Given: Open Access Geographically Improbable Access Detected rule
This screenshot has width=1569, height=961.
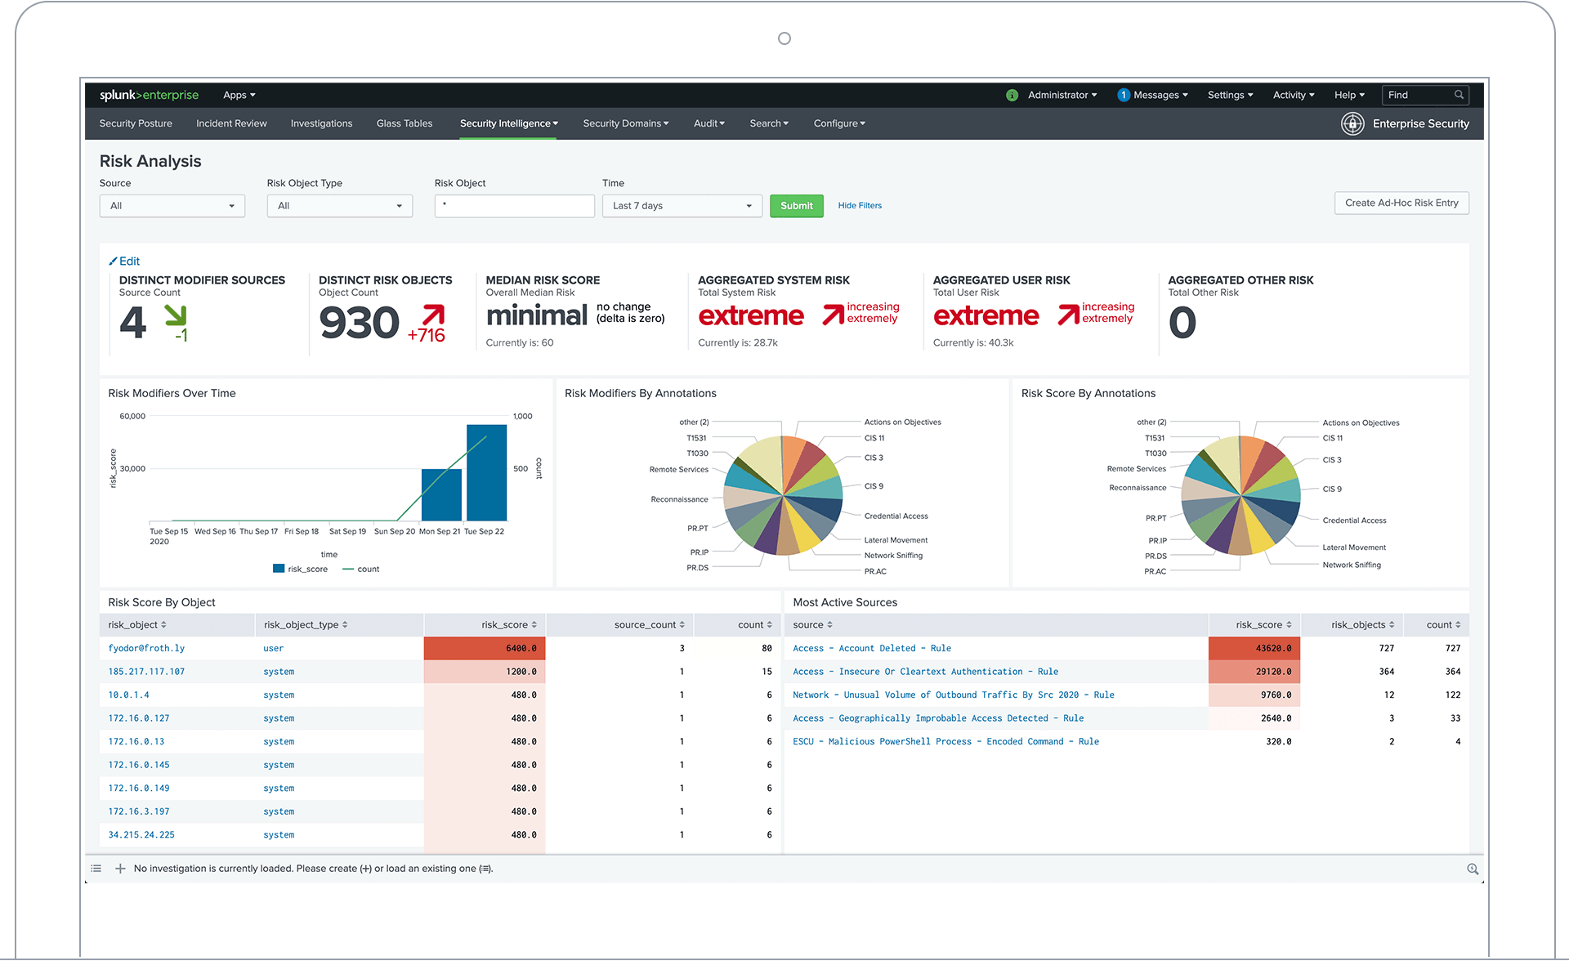Looking at the screenshot, I should pyautogui.click(x=938, y=718).
